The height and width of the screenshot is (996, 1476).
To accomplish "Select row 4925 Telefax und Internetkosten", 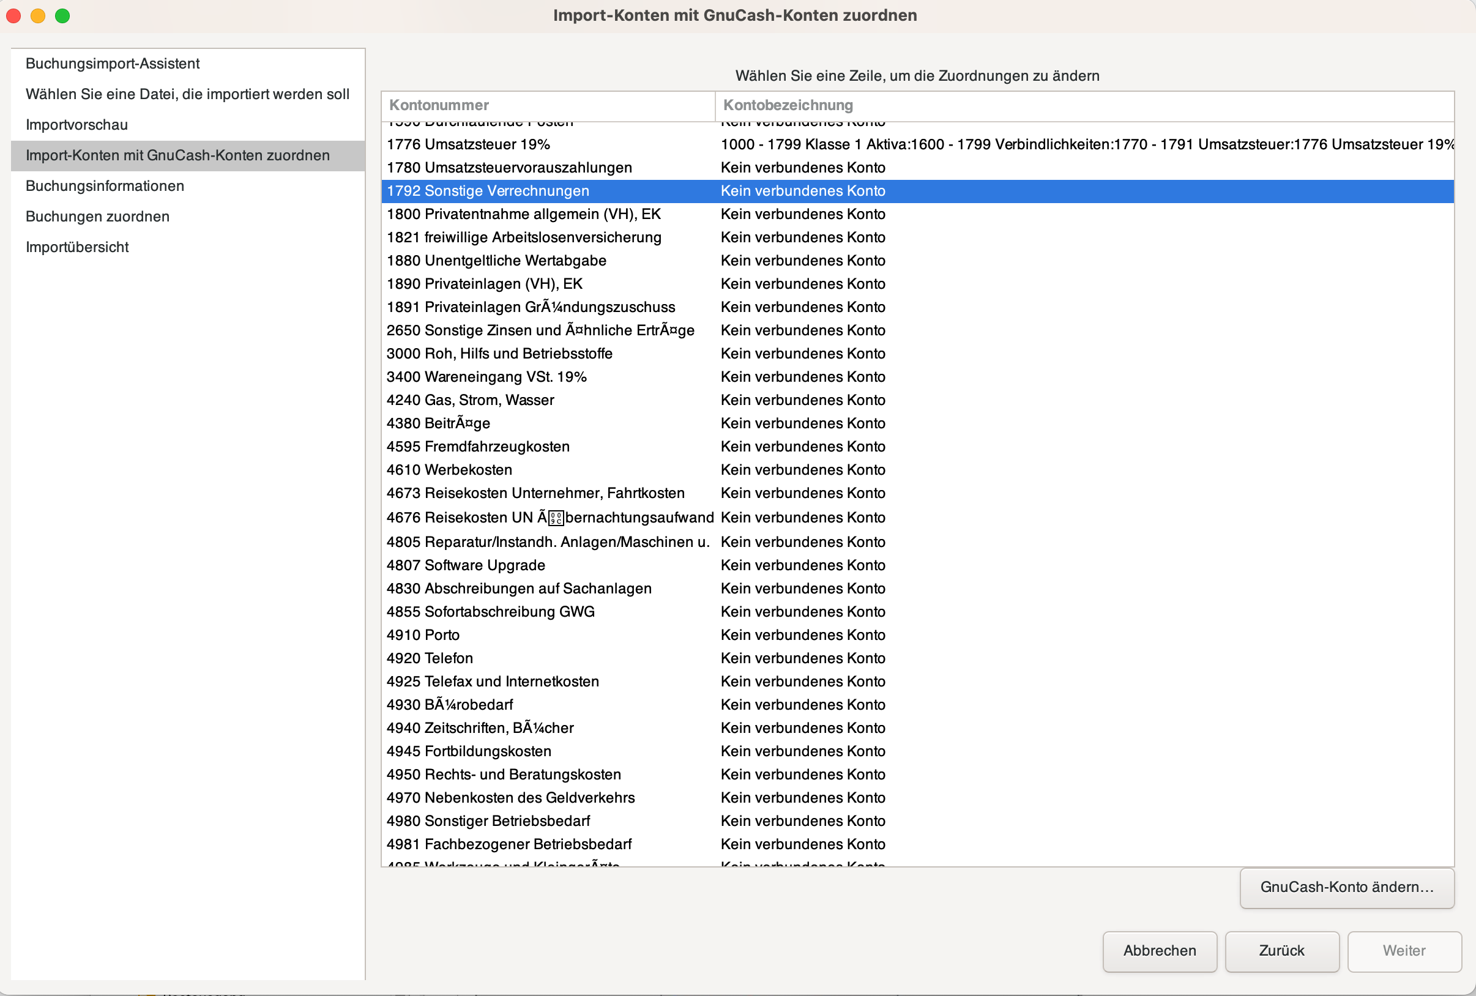I will click(x=917, y=682).
